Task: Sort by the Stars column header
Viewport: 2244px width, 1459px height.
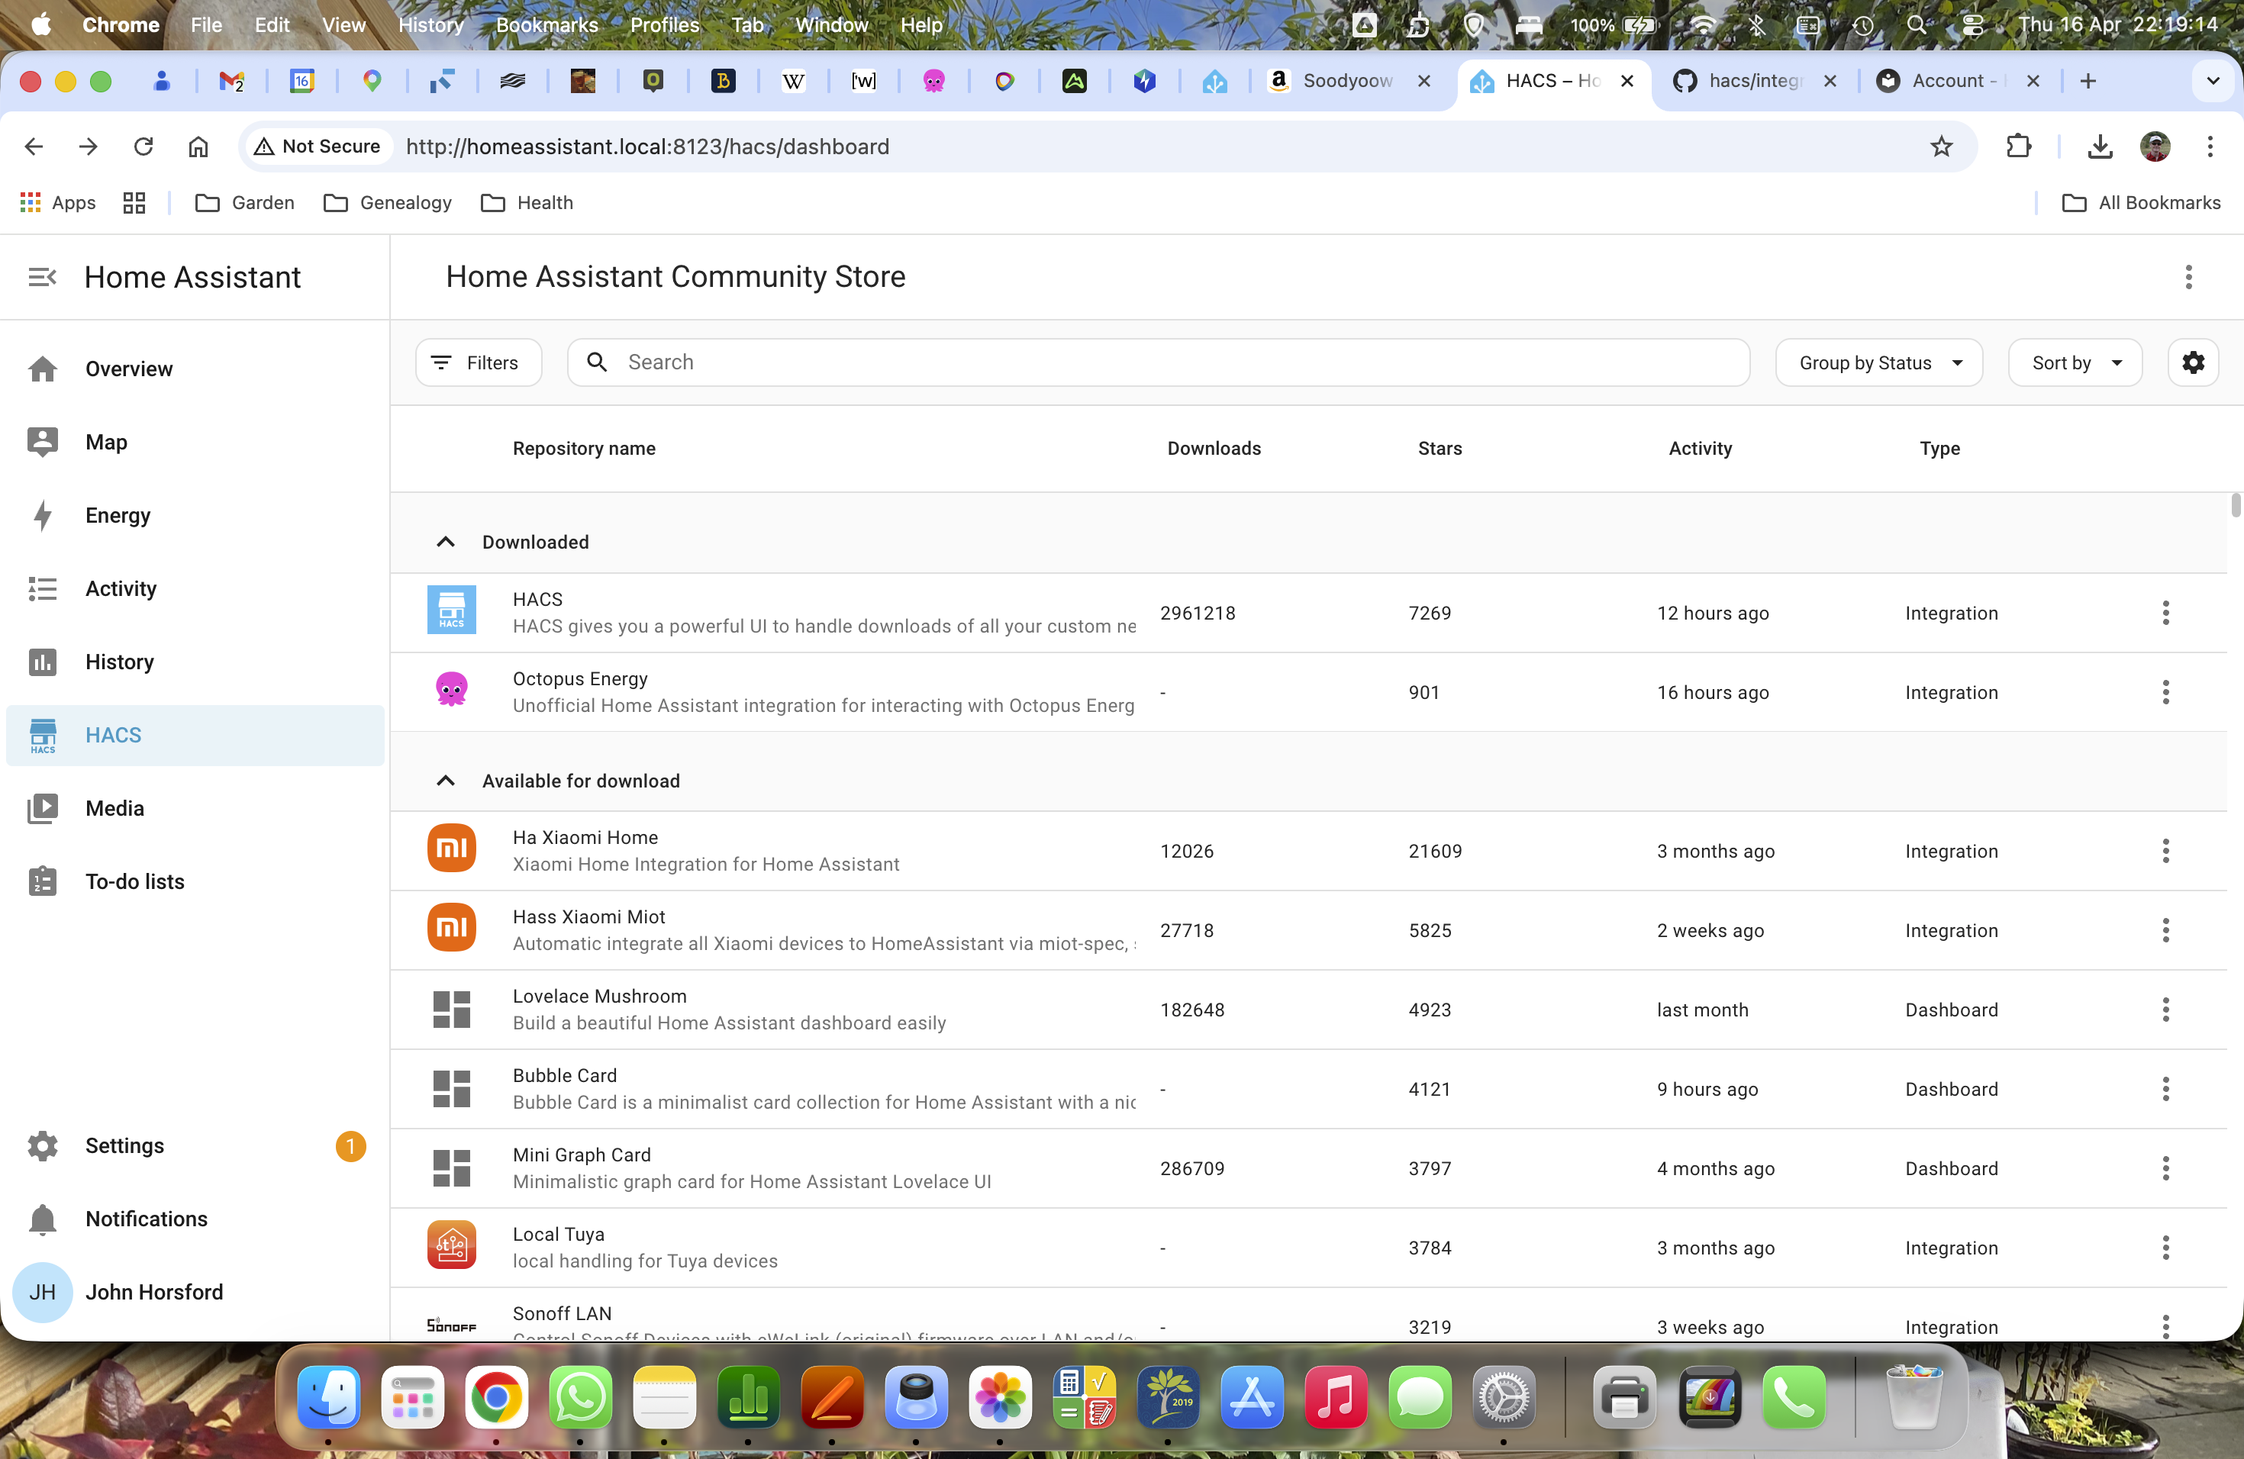Action: (1439, 449)
